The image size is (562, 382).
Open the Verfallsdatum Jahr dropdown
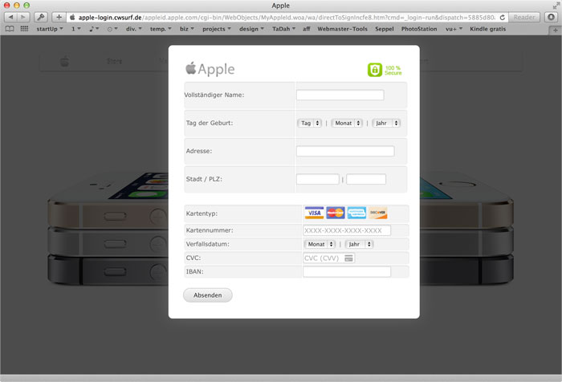(x=359, y=244)
